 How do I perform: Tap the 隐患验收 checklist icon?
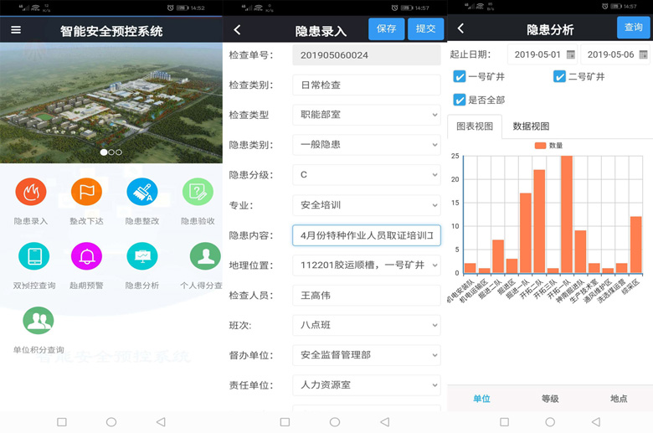198,193
